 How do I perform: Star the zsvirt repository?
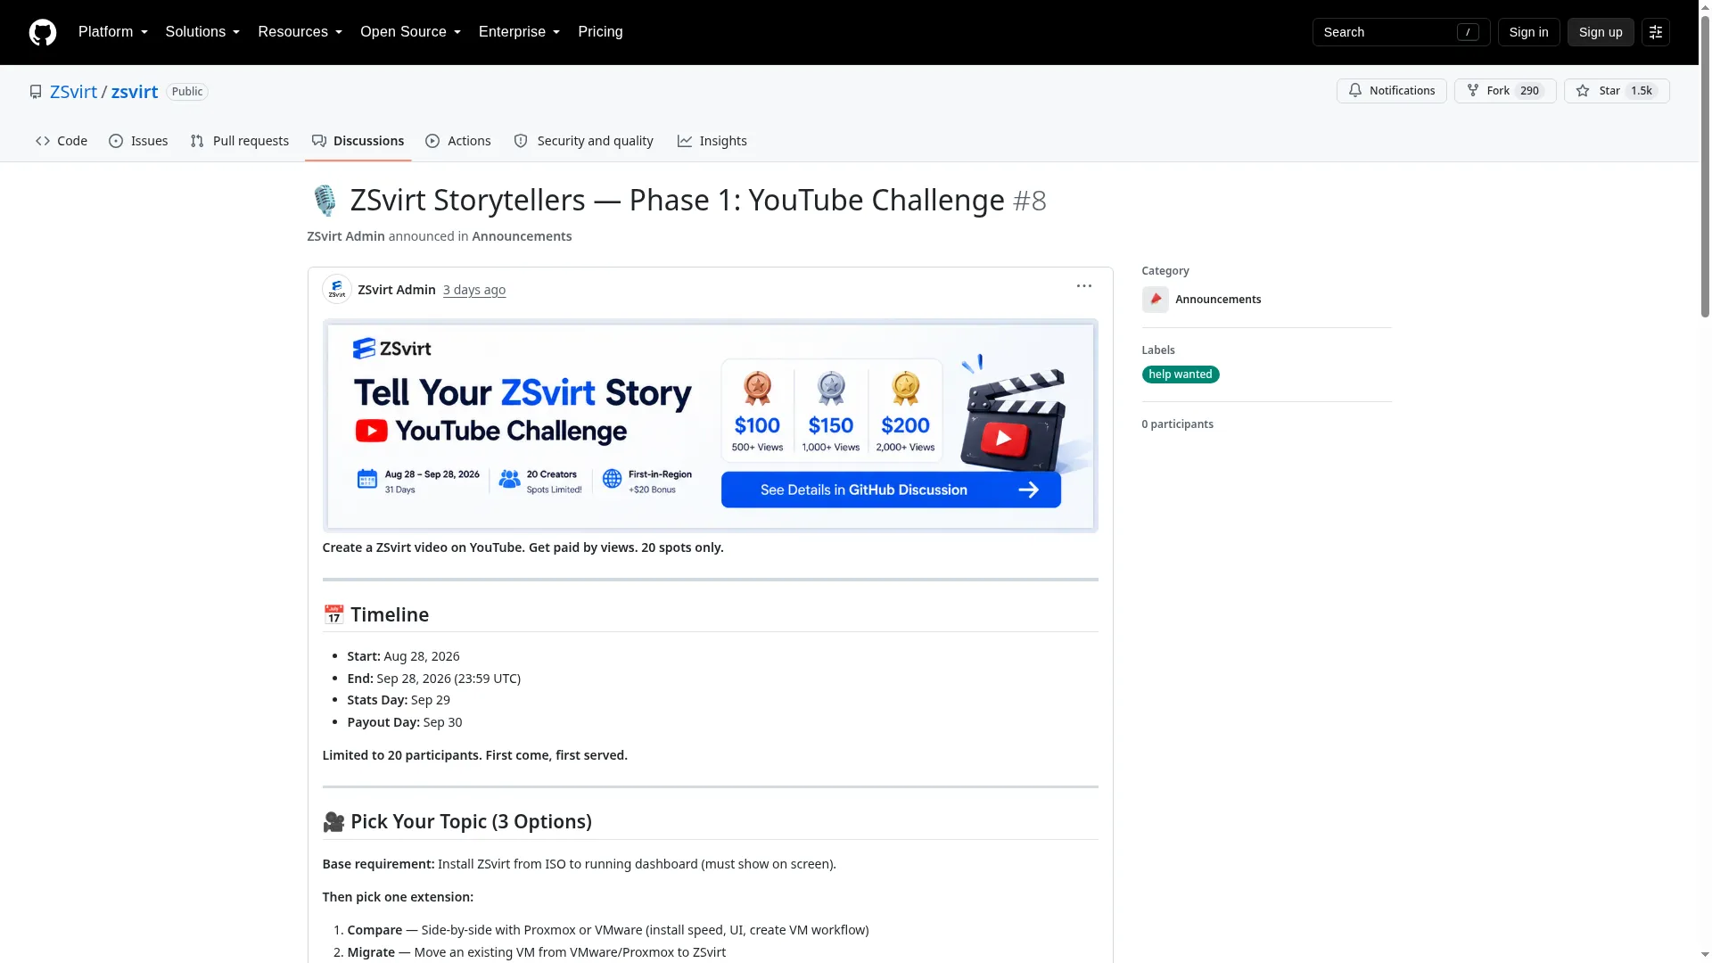point(1616,91)
